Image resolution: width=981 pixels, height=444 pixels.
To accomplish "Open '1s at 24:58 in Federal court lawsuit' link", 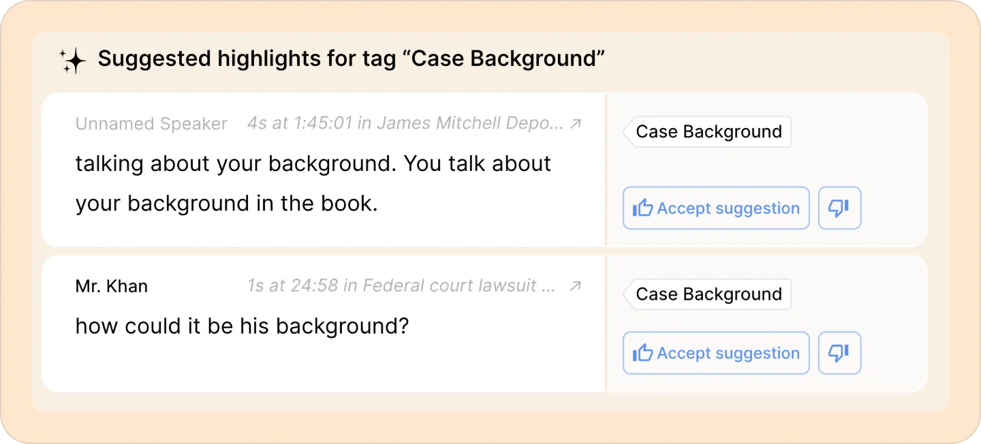I will click(401, 286).
